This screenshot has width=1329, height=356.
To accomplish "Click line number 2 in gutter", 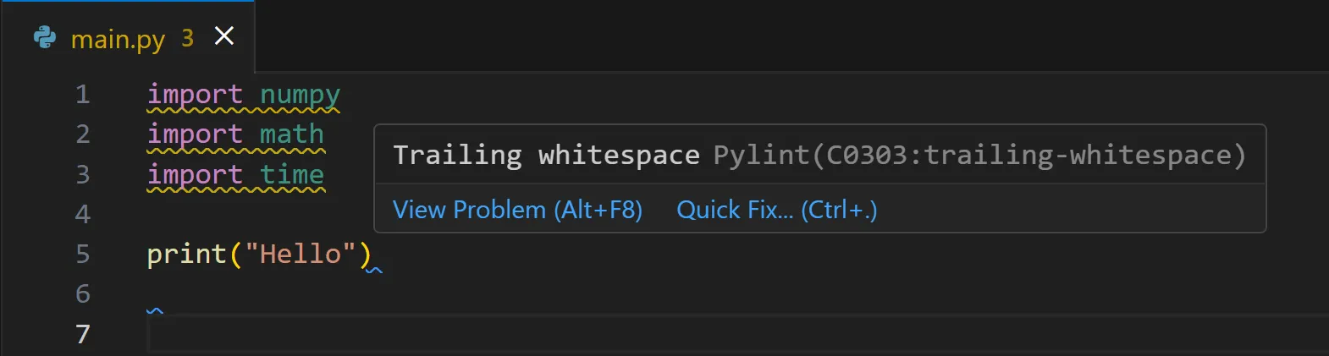I will 82,134.
